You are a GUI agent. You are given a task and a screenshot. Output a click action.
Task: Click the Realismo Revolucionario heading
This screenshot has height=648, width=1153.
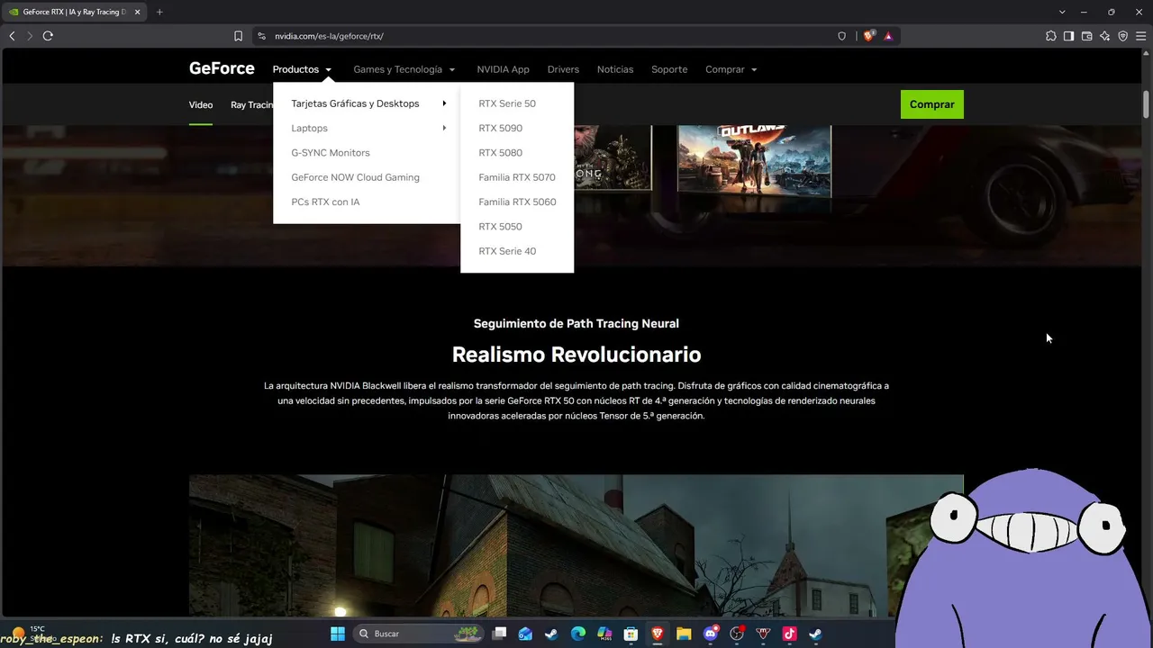tap(576, 355)
